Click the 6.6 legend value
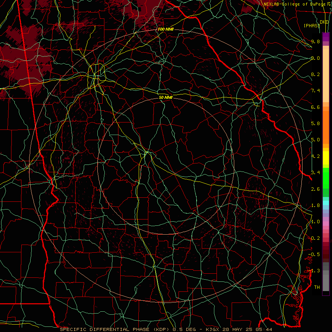The image size is (332, 332). coord(315,107)
